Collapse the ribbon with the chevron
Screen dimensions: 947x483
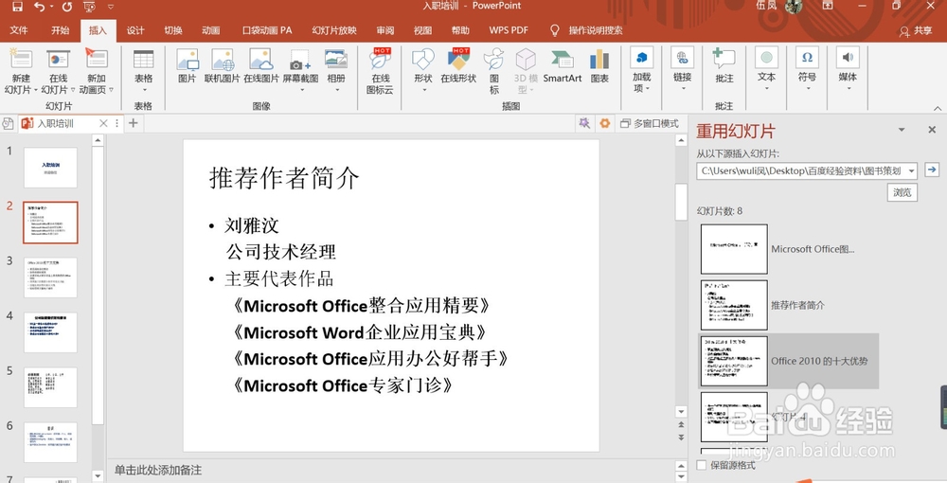(938, 108)
